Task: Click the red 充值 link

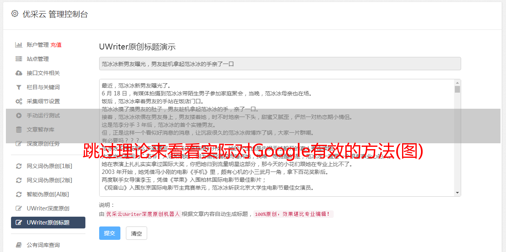Action: (x=56, y=45)
